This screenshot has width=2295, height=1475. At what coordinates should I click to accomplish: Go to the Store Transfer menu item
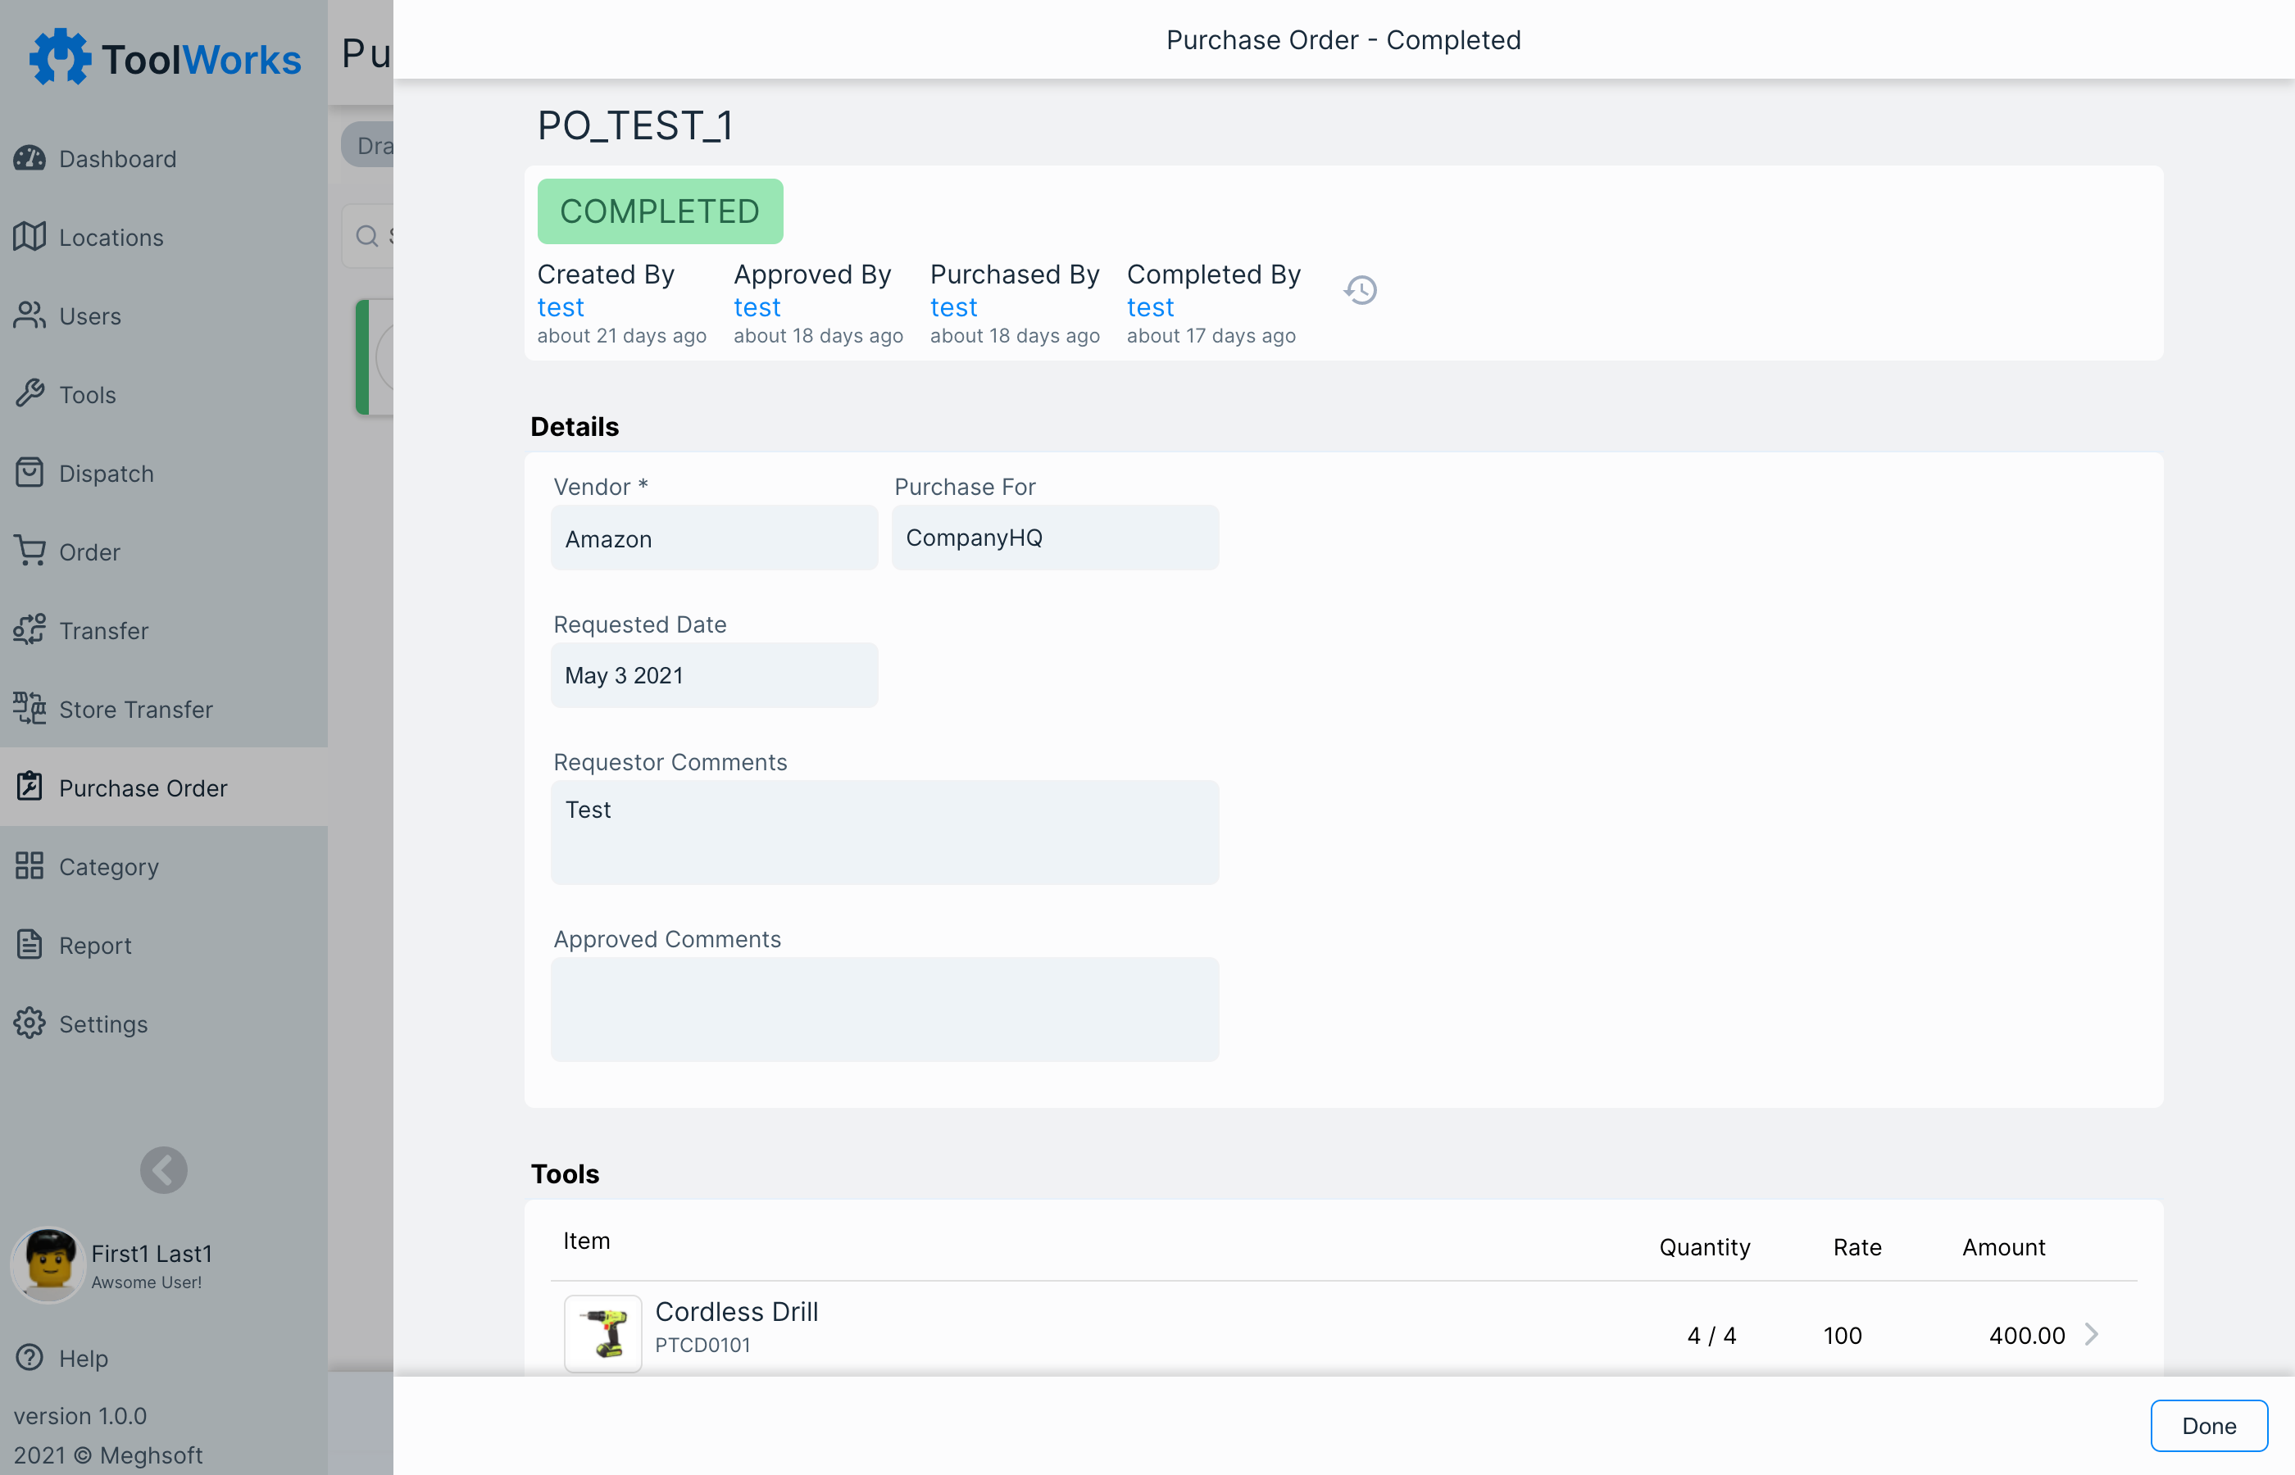[x=135, y=709]
